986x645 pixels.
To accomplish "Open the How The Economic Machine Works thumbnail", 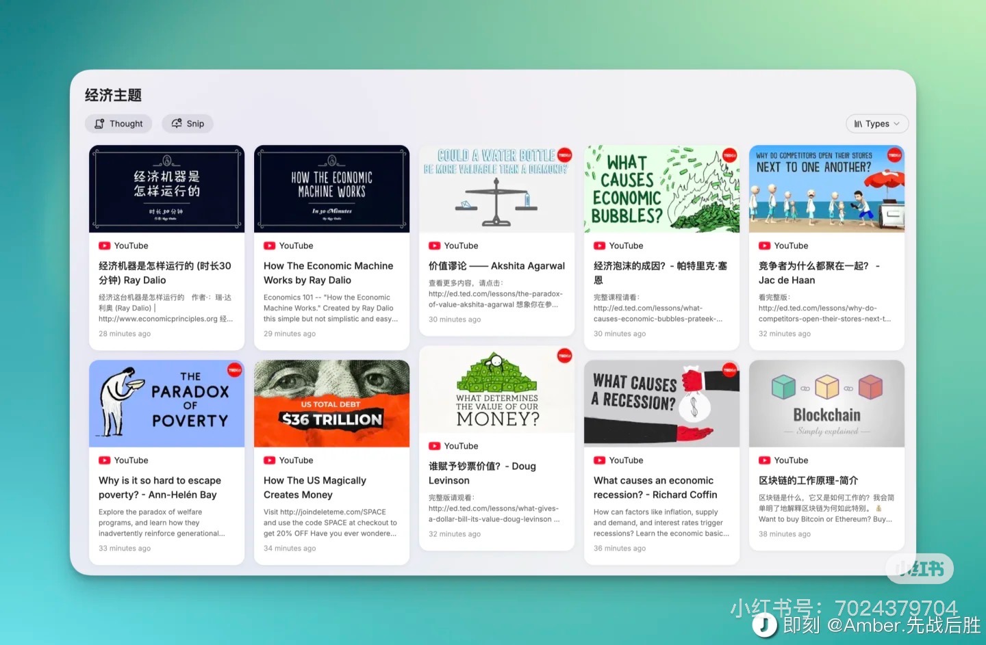I will [331, 189].
